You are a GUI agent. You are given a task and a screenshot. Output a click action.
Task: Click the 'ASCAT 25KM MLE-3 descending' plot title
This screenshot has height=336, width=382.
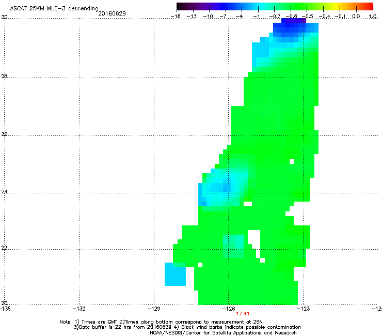pyautogui.click(x=54, y=8)
